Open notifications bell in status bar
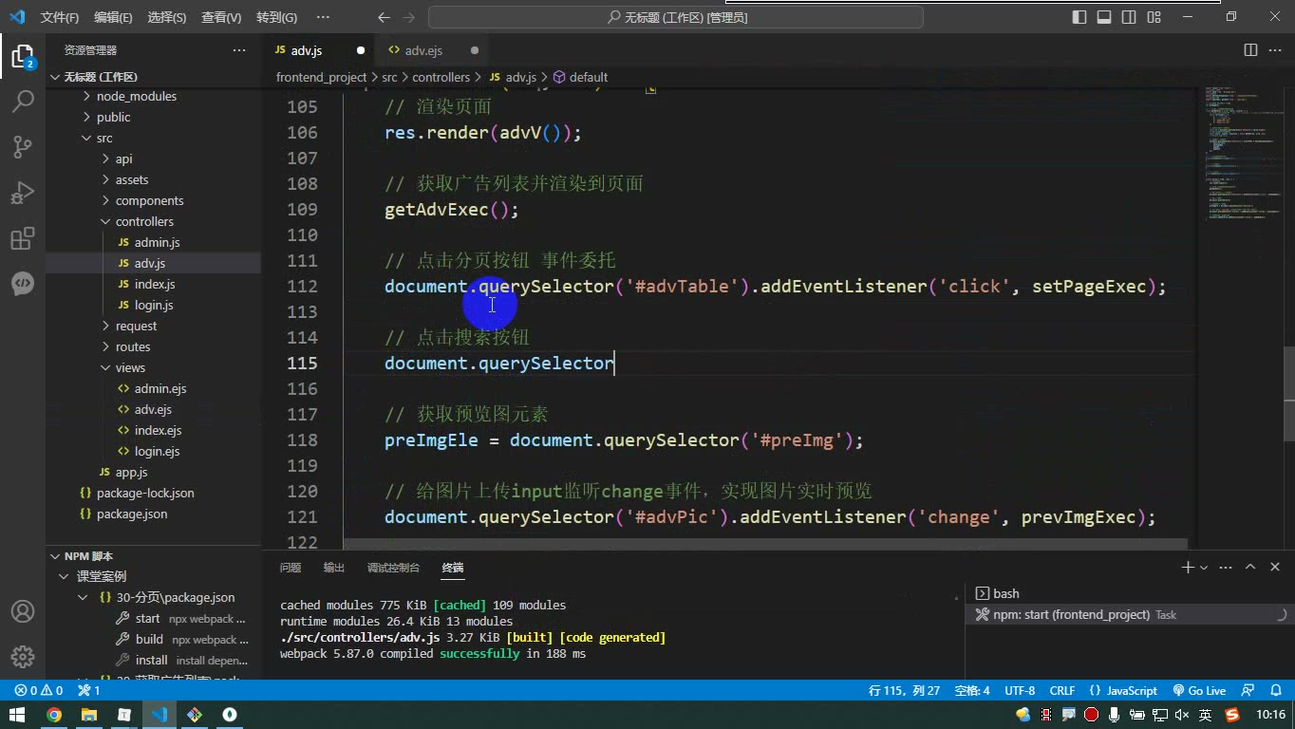The image size is (1295, 729). tap(1274, 690)
